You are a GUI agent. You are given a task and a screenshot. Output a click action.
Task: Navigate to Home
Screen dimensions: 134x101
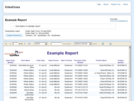125,4
